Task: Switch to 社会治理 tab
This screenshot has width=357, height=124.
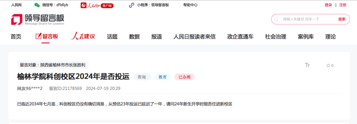Action: (x=275, y=36)
